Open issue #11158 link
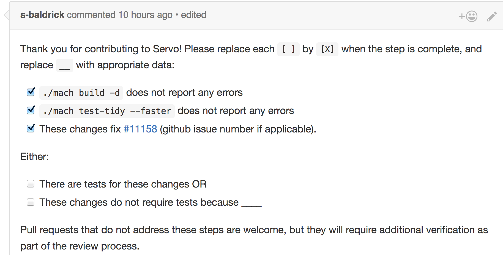Screen dimensions: 503x255 (x=140, y=129)
